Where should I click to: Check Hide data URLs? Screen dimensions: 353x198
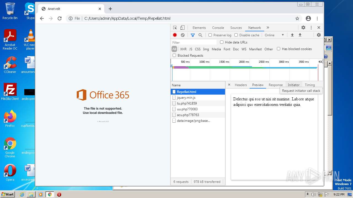point(222,42)
